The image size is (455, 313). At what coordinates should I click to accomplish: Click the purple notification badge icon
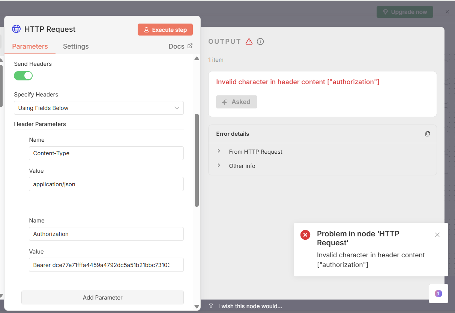click(x=438, y=294)
